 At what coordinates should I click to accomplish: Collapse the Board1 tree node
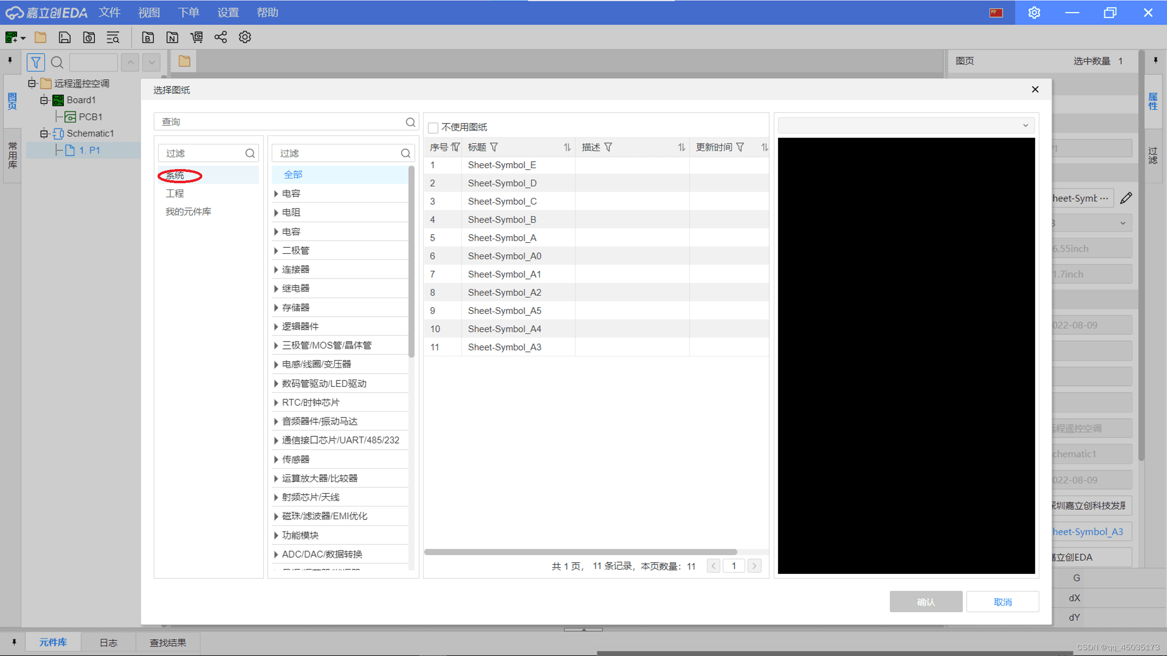44,100
